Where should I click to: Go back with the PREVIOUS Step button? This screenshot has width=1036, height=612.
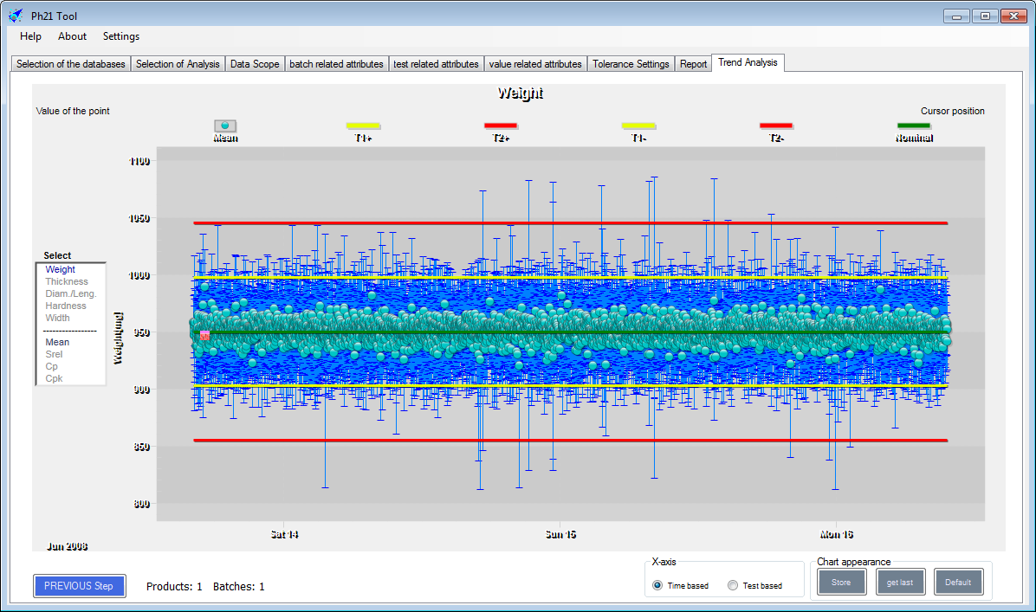point(79,586)
